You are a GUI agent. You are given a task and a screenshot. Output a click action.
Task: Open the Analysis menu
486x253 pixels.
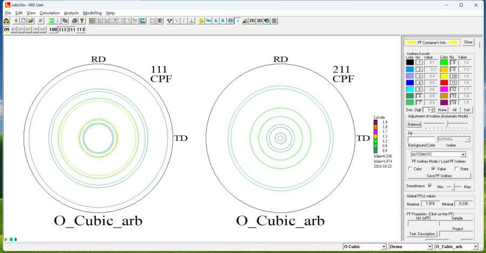point(71,13)
